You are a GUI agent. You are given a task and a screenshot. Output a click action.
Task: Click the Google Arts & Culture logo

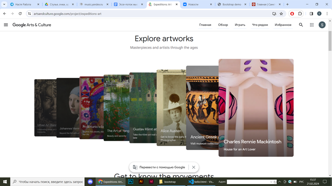click(32, 25)
